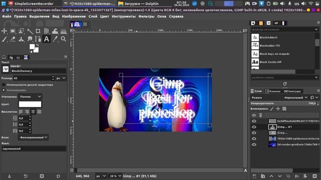Hide the 1920x1080-spiderman-miles layer eye

tap(254, 139)
